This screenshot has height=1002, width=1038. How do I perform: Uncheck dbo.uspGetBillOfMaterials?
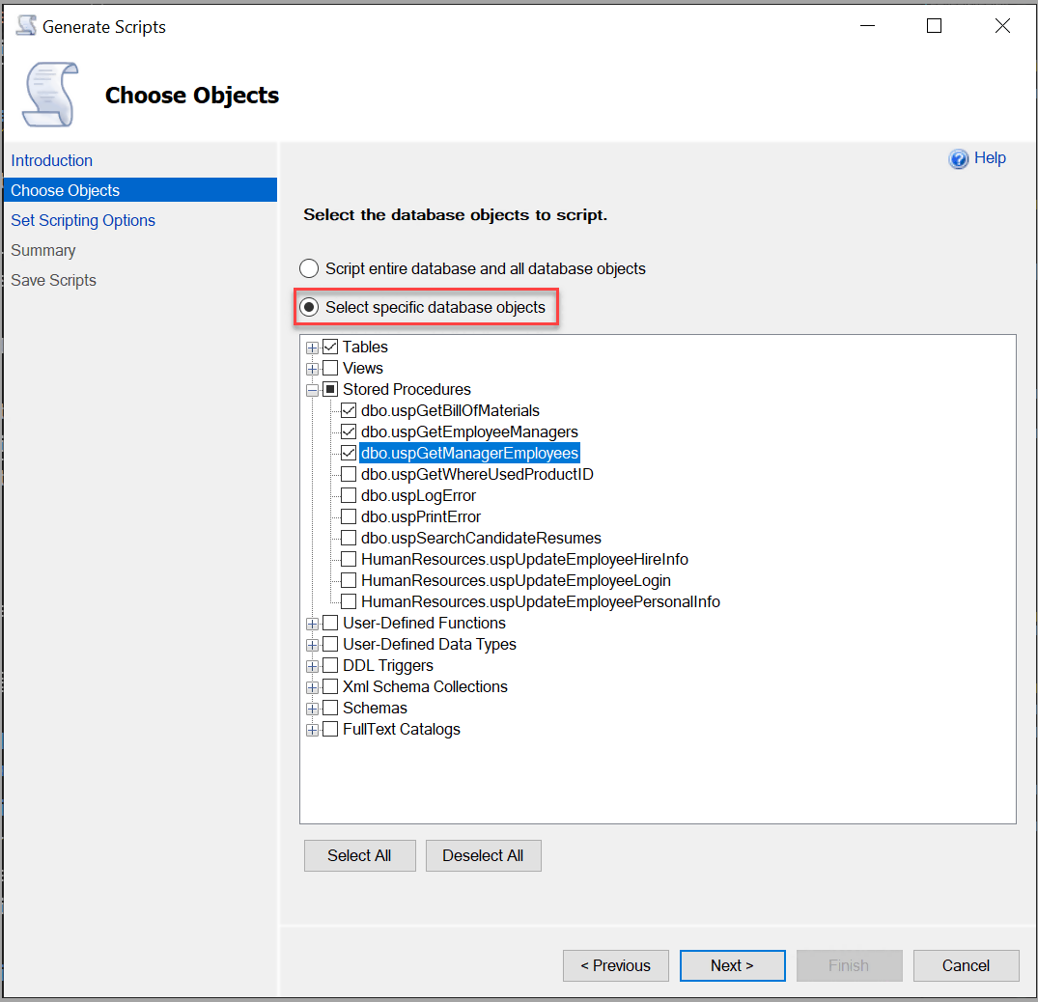348,410
